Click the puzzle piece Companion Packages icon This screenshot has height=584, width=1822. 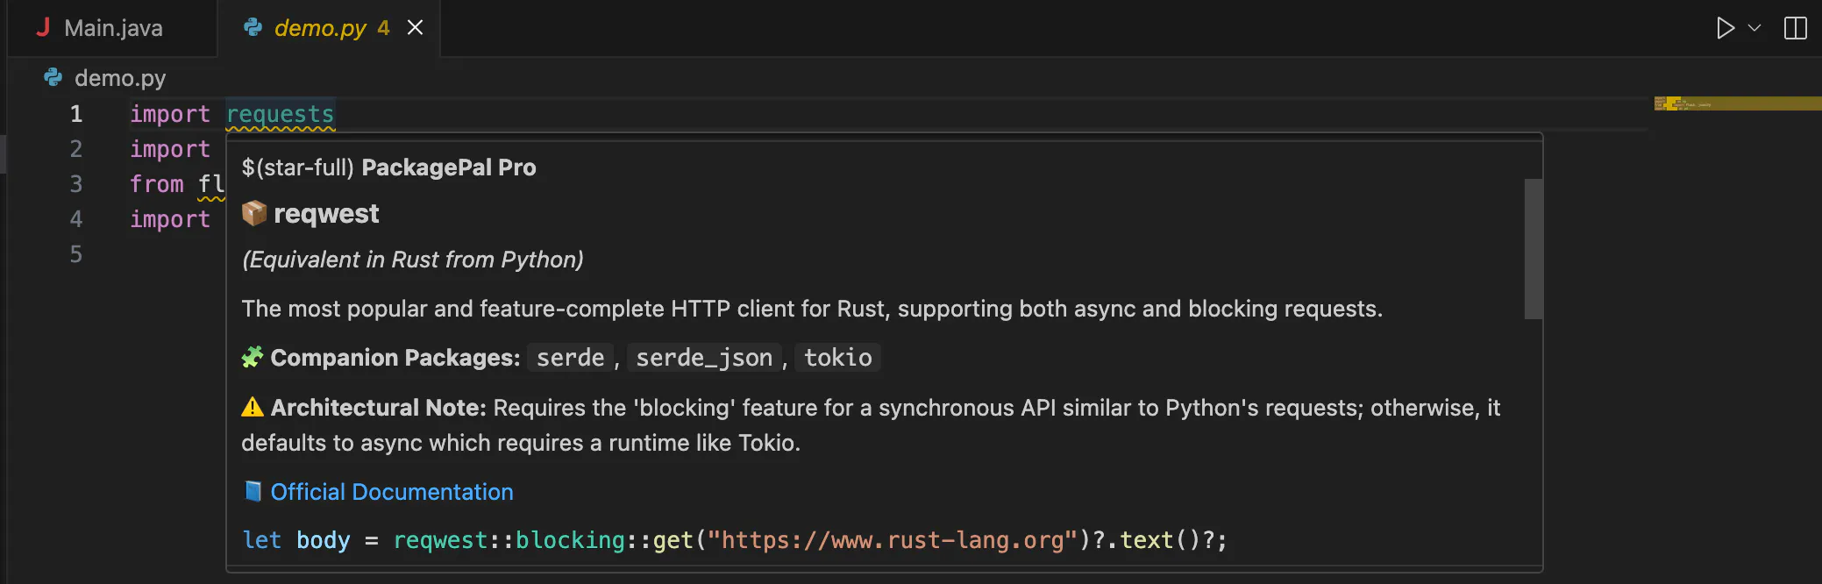(253, 357)
